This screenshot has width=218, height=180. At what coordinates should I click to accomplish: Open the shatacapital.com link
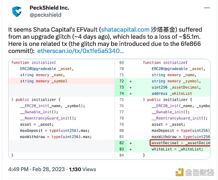click(125, 30)
